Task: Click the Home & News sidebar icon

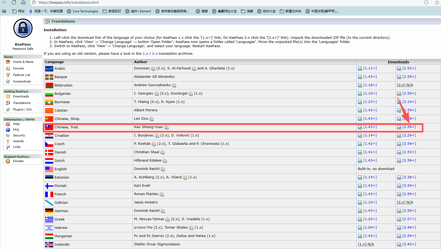Action: tap(8, 62)
